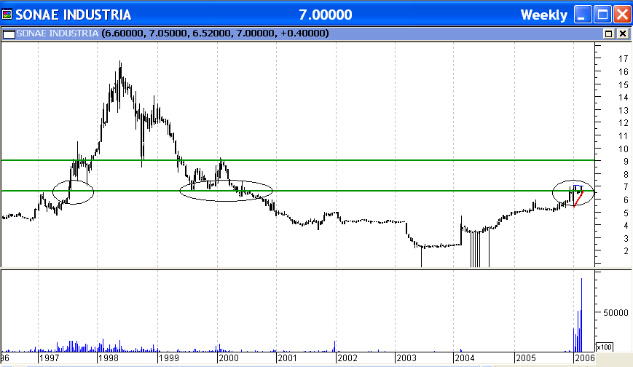Minimize the SONAE INDUSTRIA window
Viewport: 633px width, 367px height.
click(583, 15)
